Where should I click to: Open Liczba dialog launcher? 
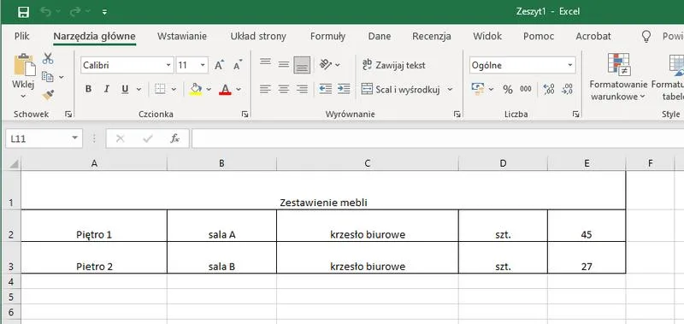575,115
